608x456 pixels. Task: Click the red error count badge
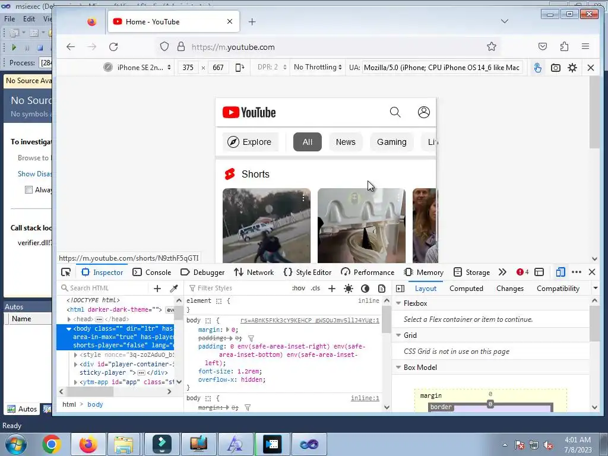[522, 272]
